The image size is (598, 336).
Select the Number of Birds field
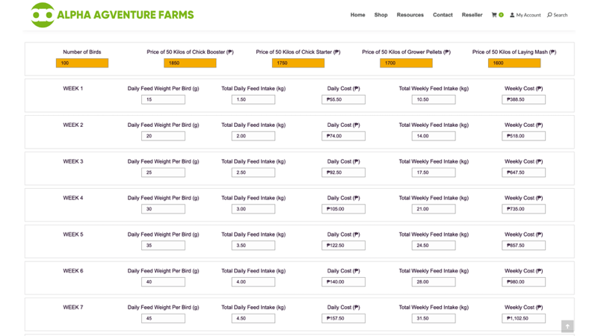tap(82, 63)
